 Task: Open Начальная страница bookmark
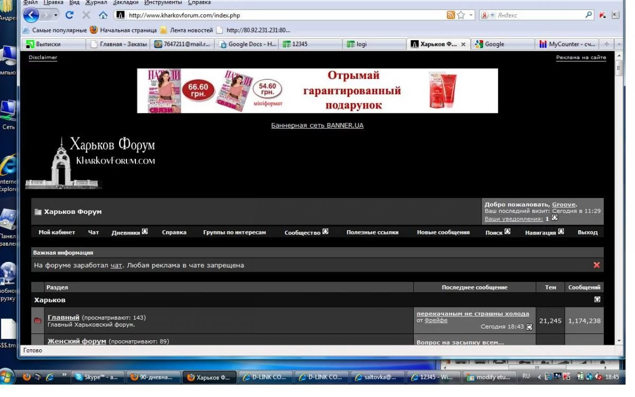click(123, 30)
